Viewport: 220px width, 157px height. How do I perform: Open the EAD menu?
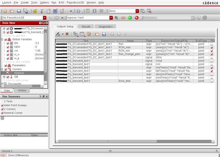tap(62, 2)
